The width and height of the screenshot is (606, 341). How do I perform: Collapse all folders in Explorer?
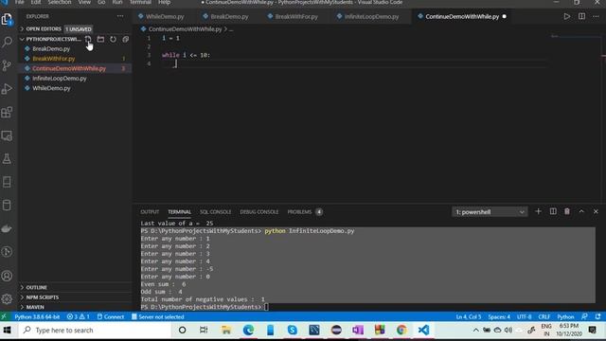125,39
